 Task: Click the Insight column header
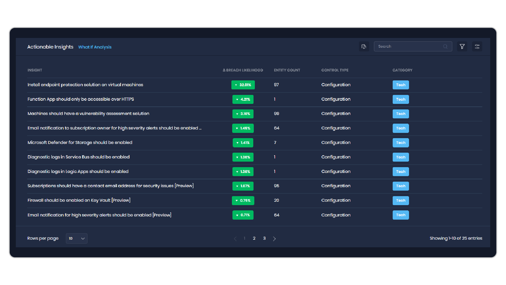tap(35, 70)
